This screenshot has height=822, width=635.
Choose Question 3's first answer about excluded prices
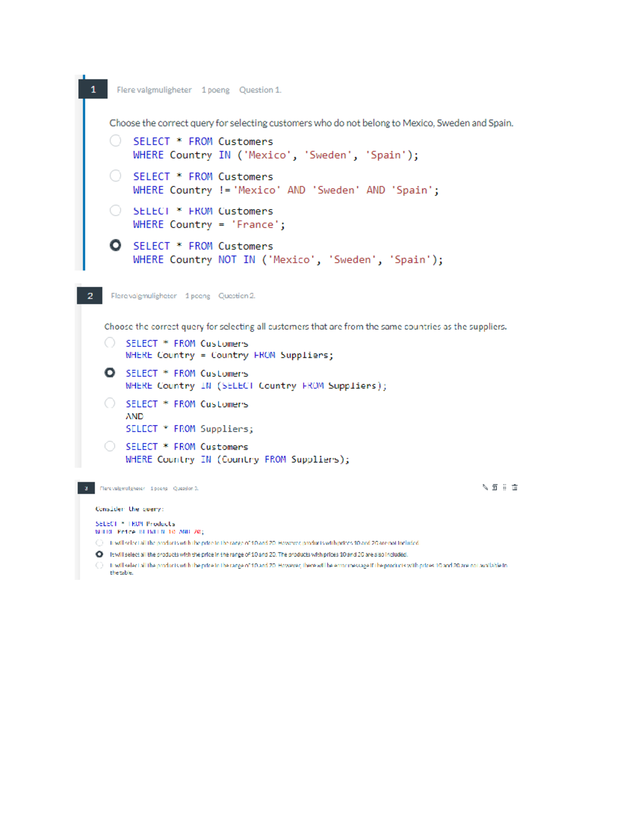pos(98,543)
